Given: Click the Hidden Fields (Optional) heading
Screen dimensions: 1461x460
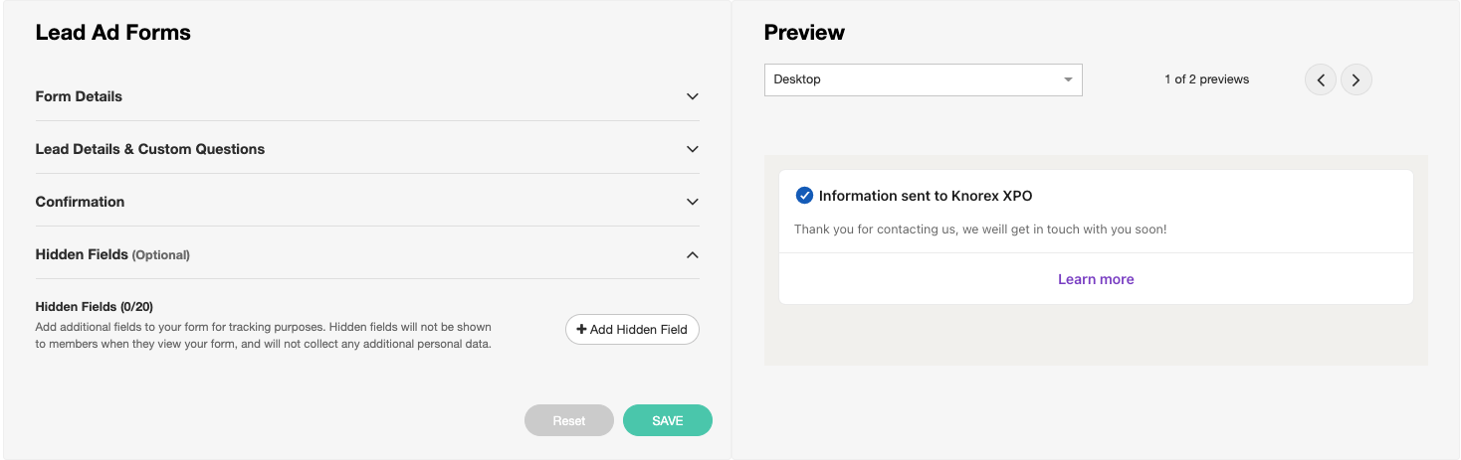Looking at the screenshot, I should [112, 254].
